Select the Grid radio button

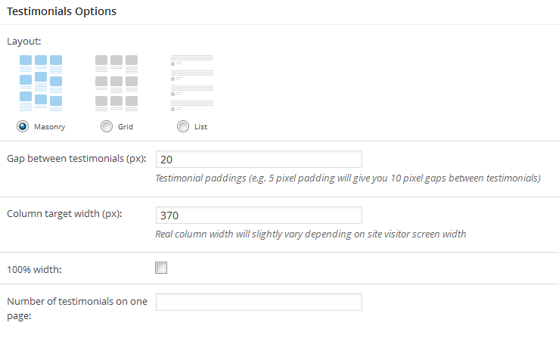107,126
